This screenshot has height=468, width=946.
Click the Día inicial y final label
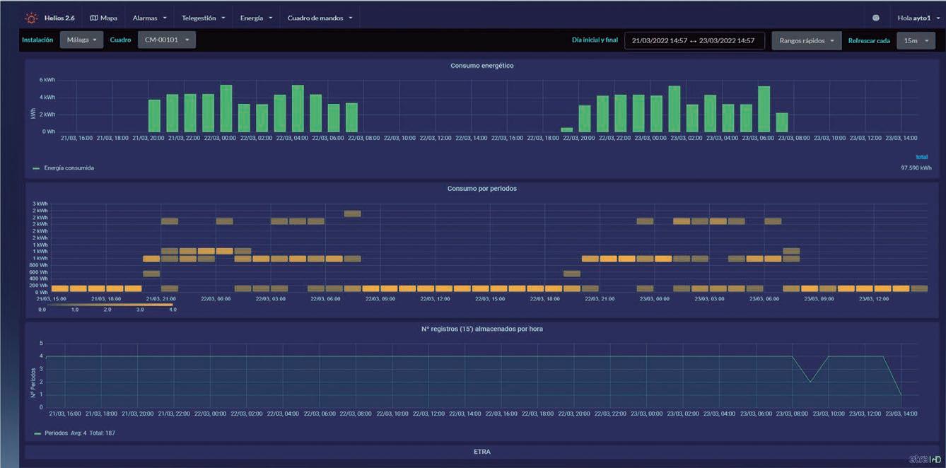595,40
